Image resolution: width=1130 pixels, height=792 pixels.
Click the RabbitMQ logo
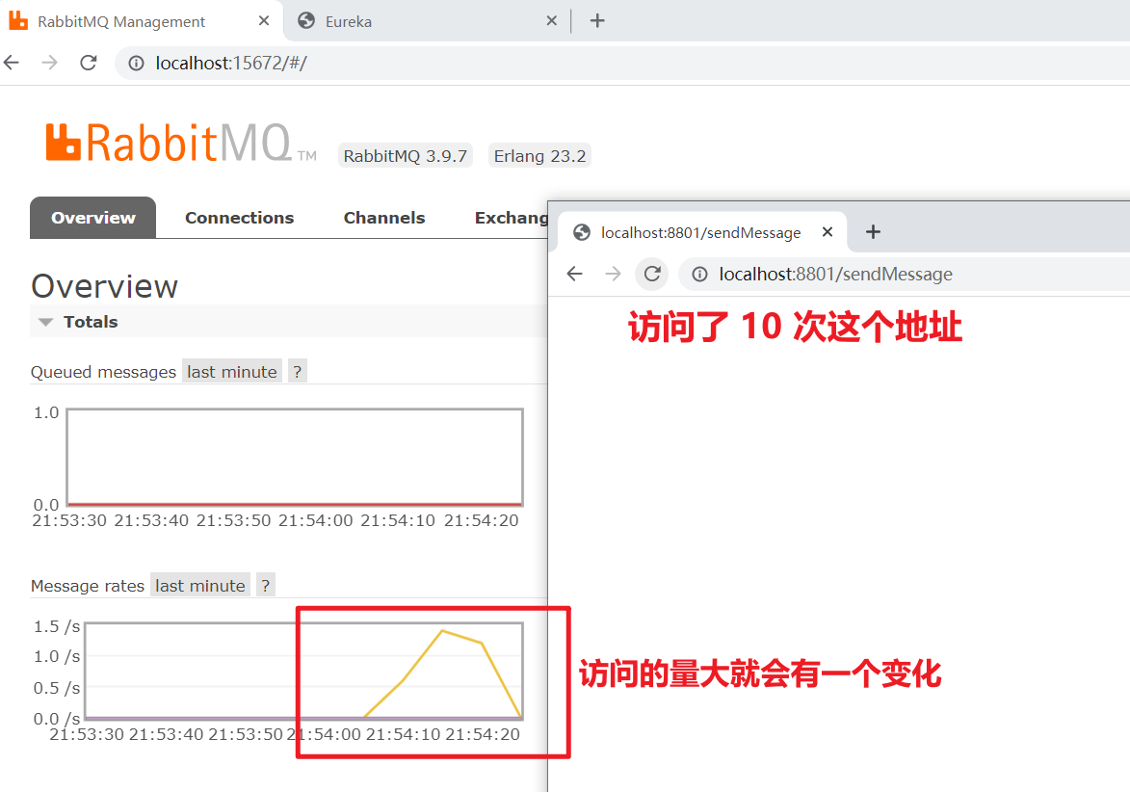point(180,142)
